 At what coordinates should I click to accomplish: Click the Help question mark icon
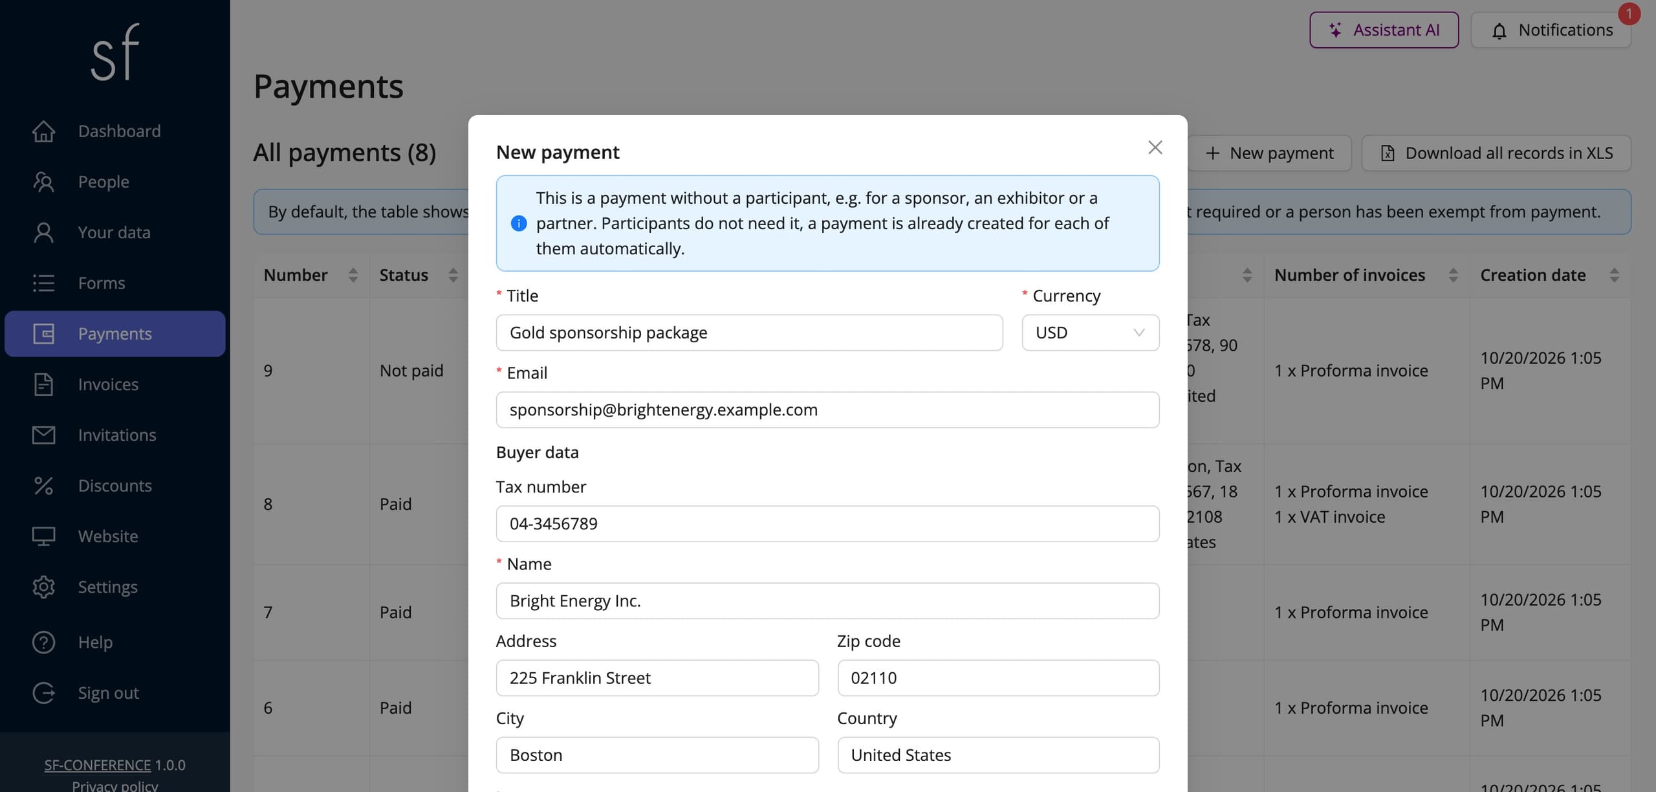click(x=43, y=642)
